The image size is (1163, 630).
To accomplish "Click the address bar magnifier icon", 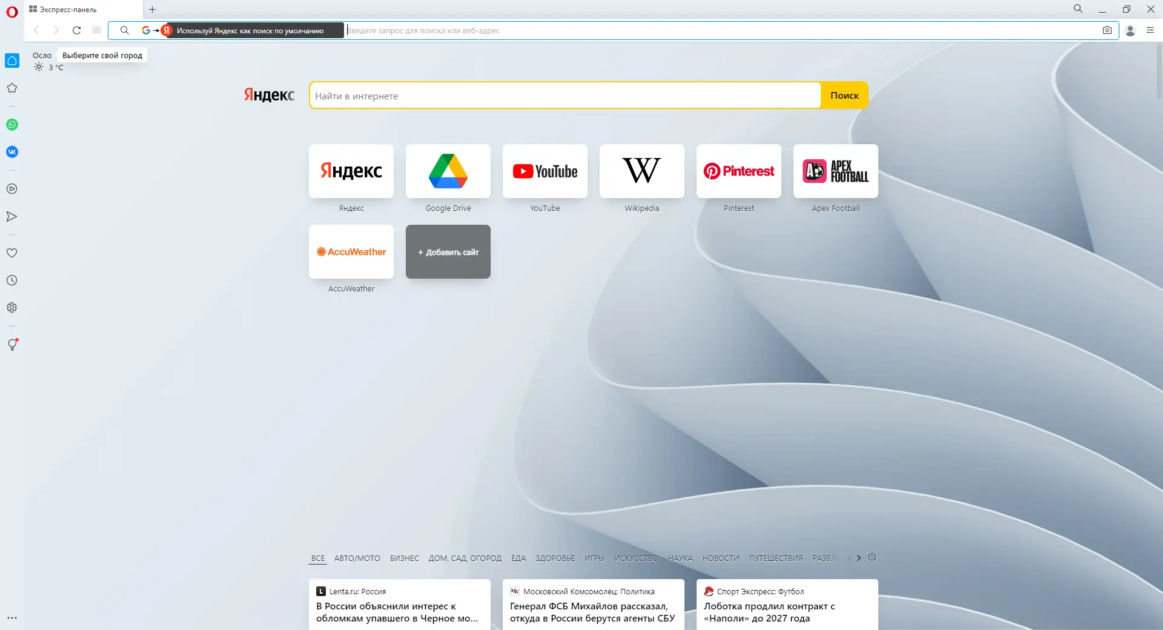I will [x=125, y=30].
